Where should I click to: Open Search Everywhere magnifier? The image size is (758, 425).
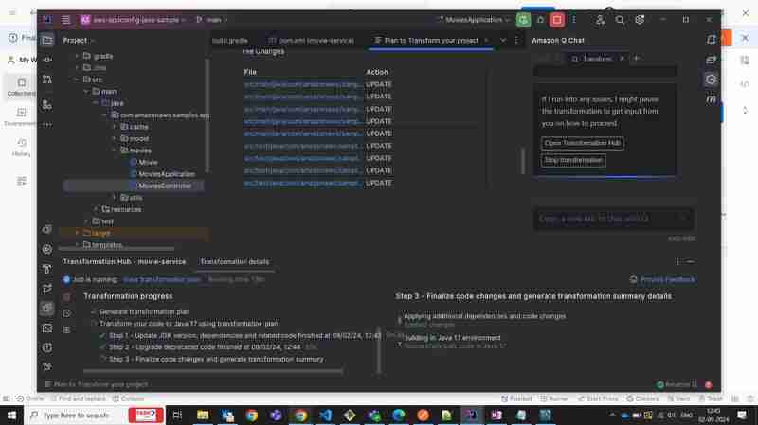click(x=620, y=20)
